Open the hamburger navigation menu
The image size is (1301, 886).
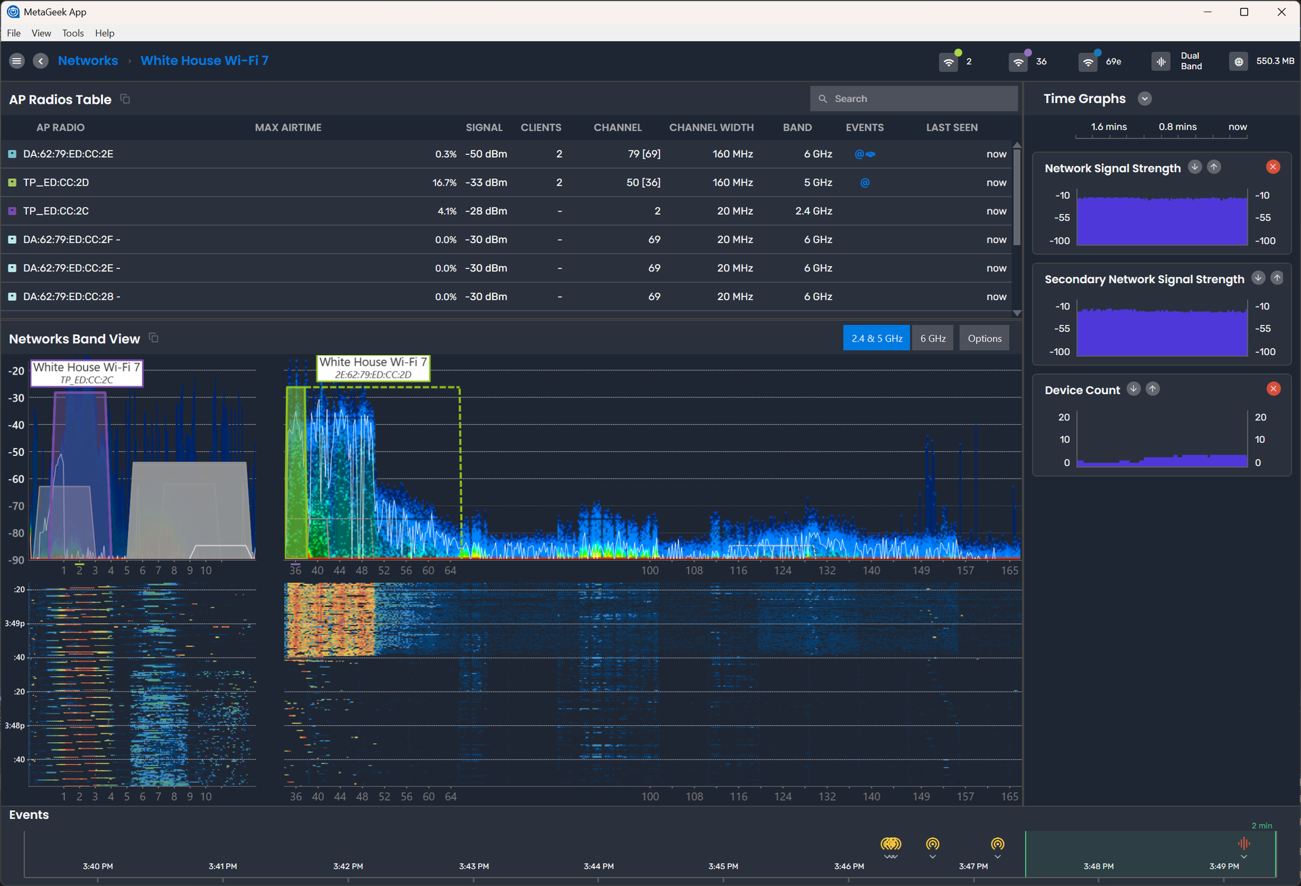pos(17,61)
